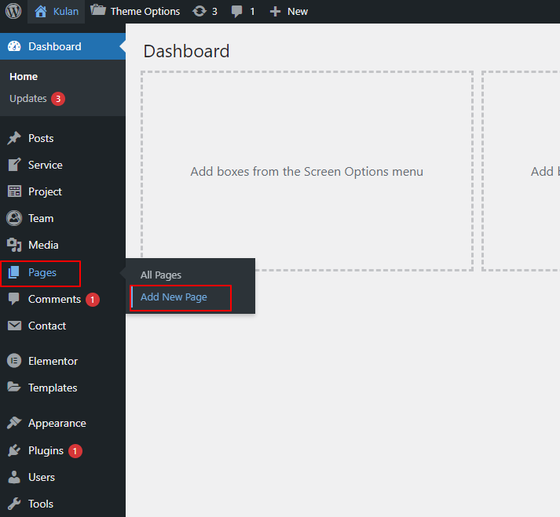
Task: Click the Comments pending count badge
Action: click(x=93, y=300)
